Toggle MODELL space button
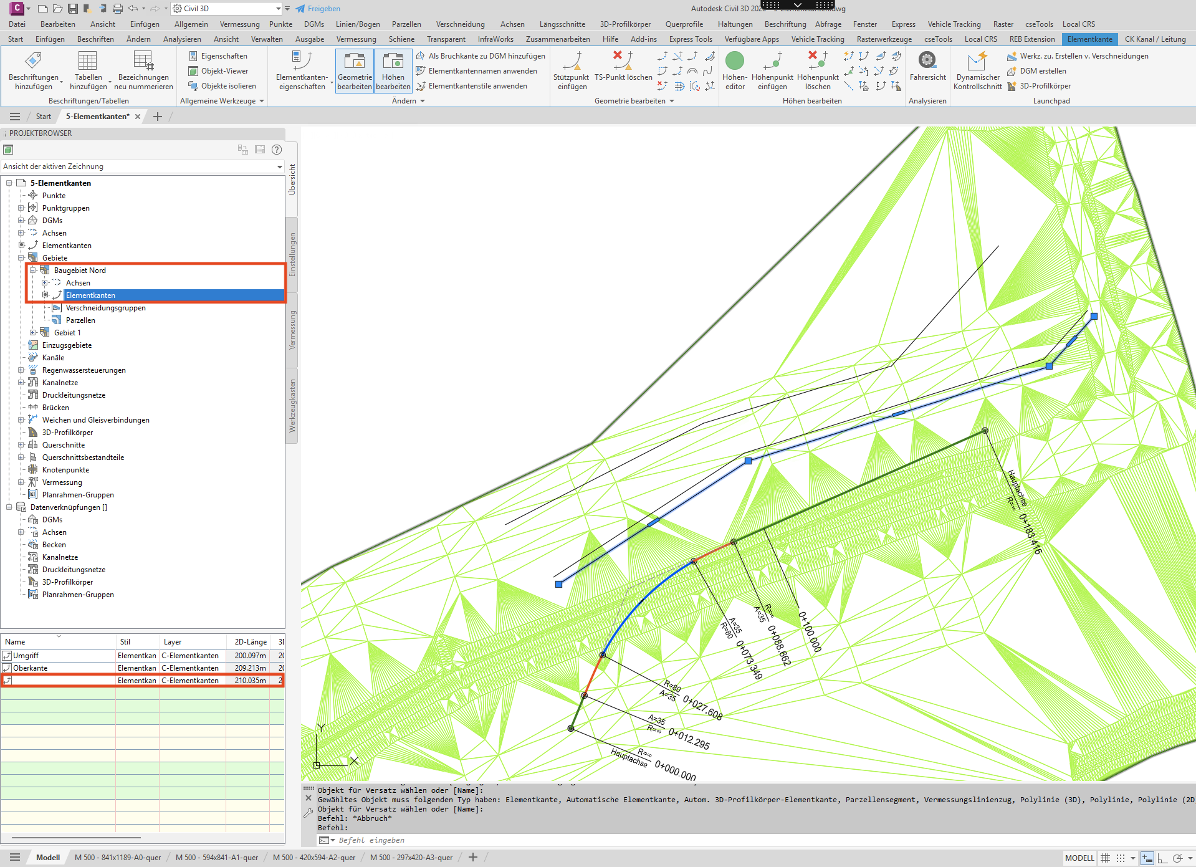Viewport: 1196px width, 867px height. (x=1079, y=858)
